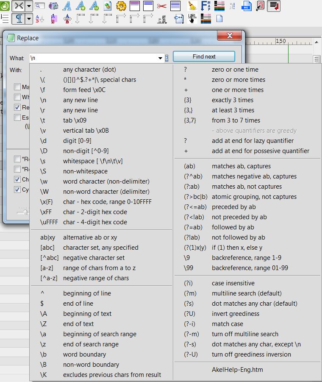Toggle the second "R checkbox above Ch
Viewport: 322px width, 382px height.
coord(17,169)
